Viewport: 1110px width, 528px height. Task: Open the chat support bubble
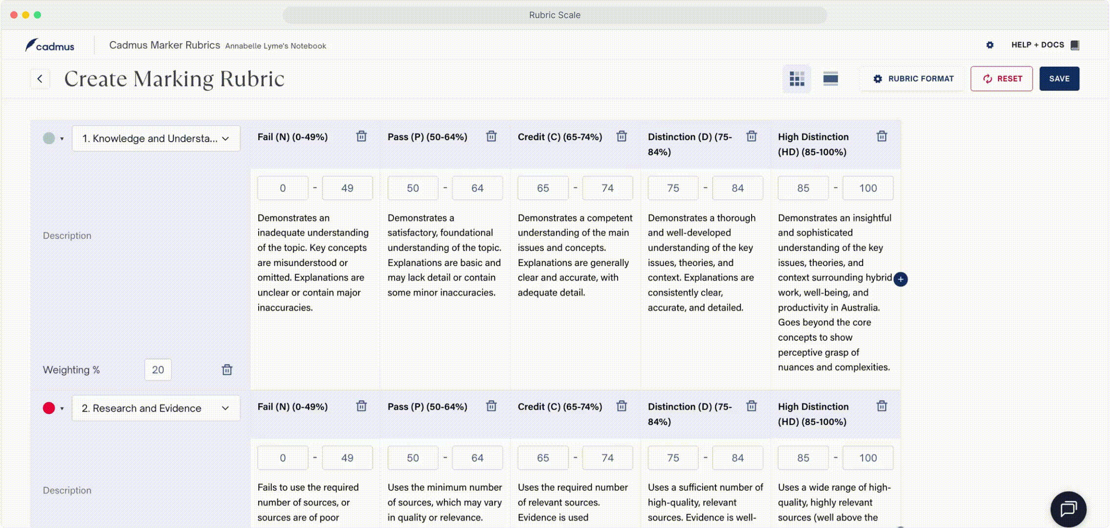1068,509
